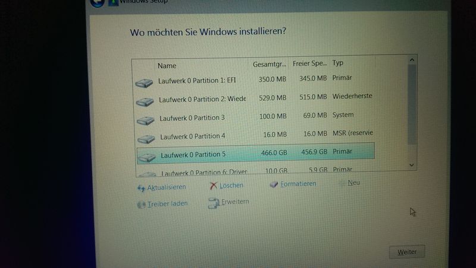Click the 345.0 MB free space cell
This screenshot has width=476, height=268.
click(x=313, y=78)
